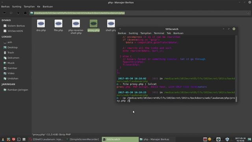
Task: Open the applications menu icon in taskbar
Action: [3, 139]
